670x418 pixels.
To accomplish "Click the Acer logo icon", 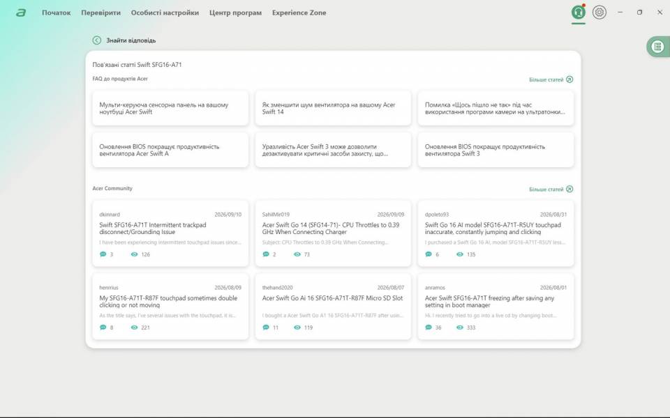I will pyautogui.click(x=20, y=13).
